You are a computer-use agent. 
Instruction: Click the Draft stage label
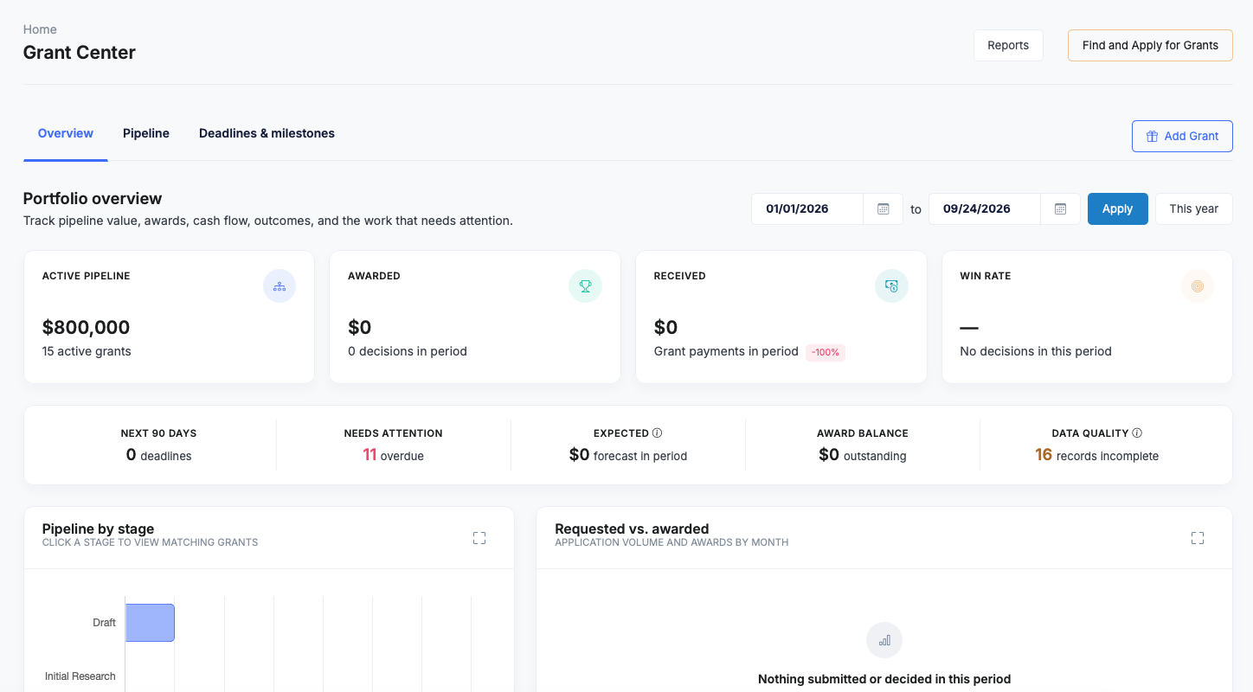tap(104, 623)
